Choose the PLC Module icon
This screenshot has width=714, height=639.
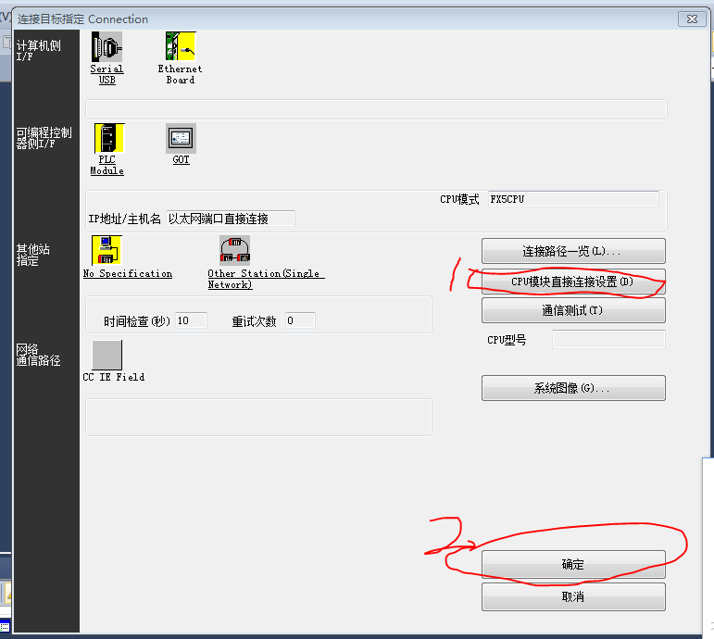click(x=109, y=138)
